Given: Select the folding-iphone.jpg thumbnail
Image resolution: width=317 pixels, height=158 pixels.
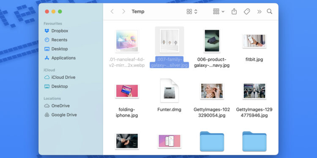Looking at the screenshot, I should [127, 91].
